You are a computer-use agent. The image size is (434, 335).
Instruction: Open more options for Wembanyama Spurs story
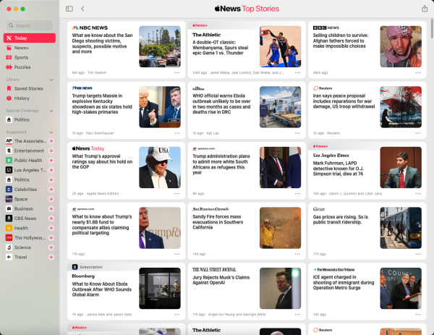tap(297, 72)
